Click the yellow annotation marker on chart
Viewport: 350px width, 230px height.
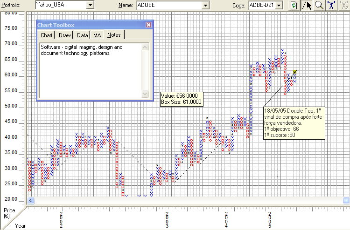pyautogui.click(x=294, y=72)
